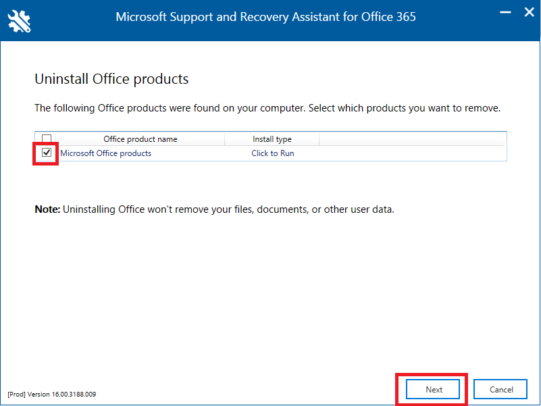Click the Click to Run install type cell
Screen dimensions: 541x406
point(273,153)
